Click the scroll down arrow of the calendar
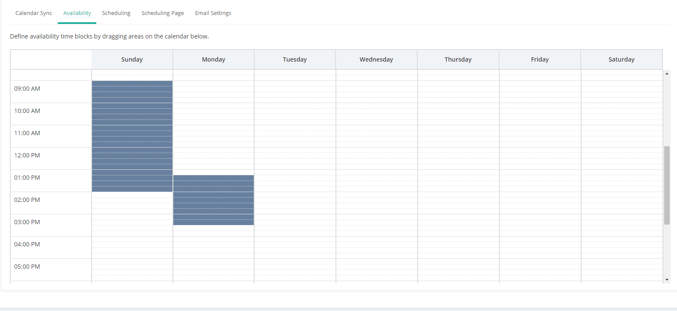The width and height of the screenshot is (677, 311). (667, 280)
